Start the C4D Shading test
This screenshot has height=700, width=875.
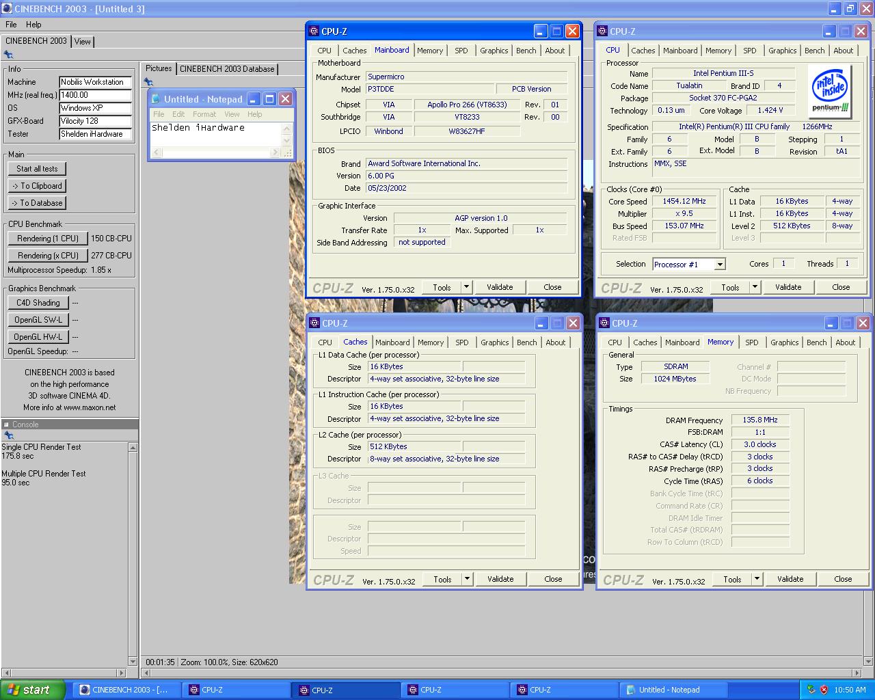(38, 303)
